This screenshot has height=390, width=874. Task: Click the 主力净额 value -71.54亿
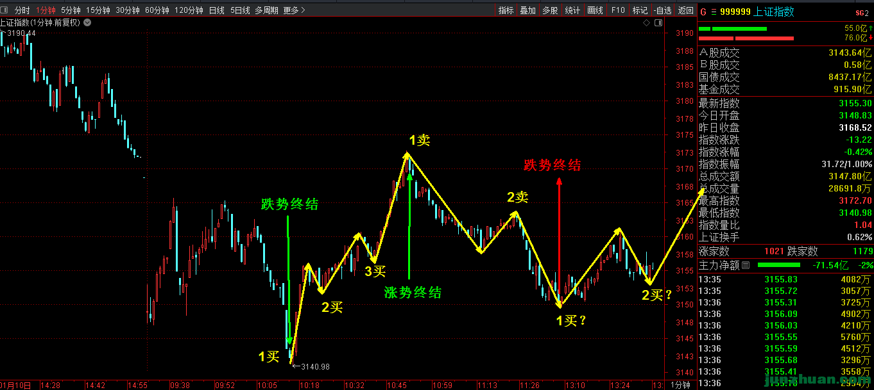[832, 264]
